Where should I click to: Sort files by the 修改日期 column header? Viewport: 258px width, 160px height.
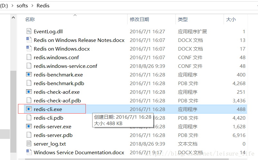(x=139, y=20)
